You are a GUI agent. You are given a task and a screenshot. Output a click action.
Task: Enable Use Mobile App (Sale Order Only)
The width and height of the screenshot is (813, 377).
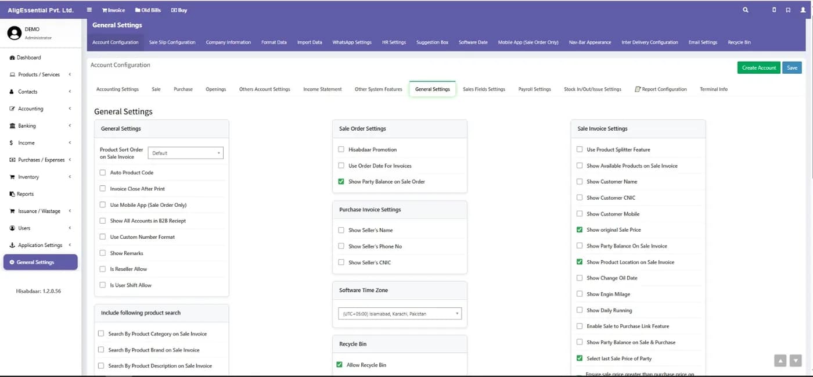(x=103, y=205)
